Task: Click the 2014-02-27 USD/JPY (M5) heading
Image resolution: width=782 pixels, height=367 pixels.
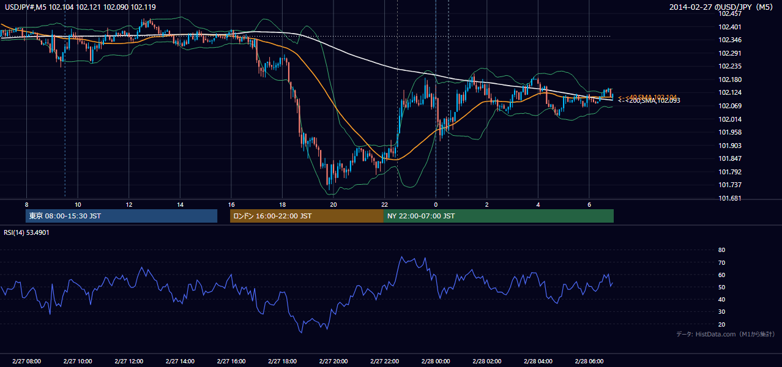Action: [722, 7]
